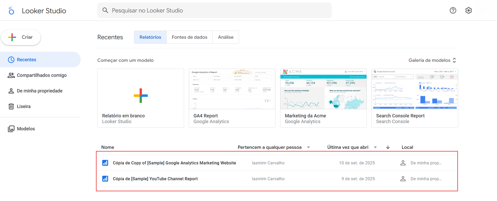Open Lixeira in the sidebar

coord(40,106)
